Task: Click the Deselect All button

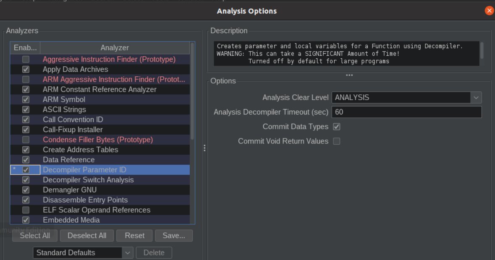Action: coord(87,235)
